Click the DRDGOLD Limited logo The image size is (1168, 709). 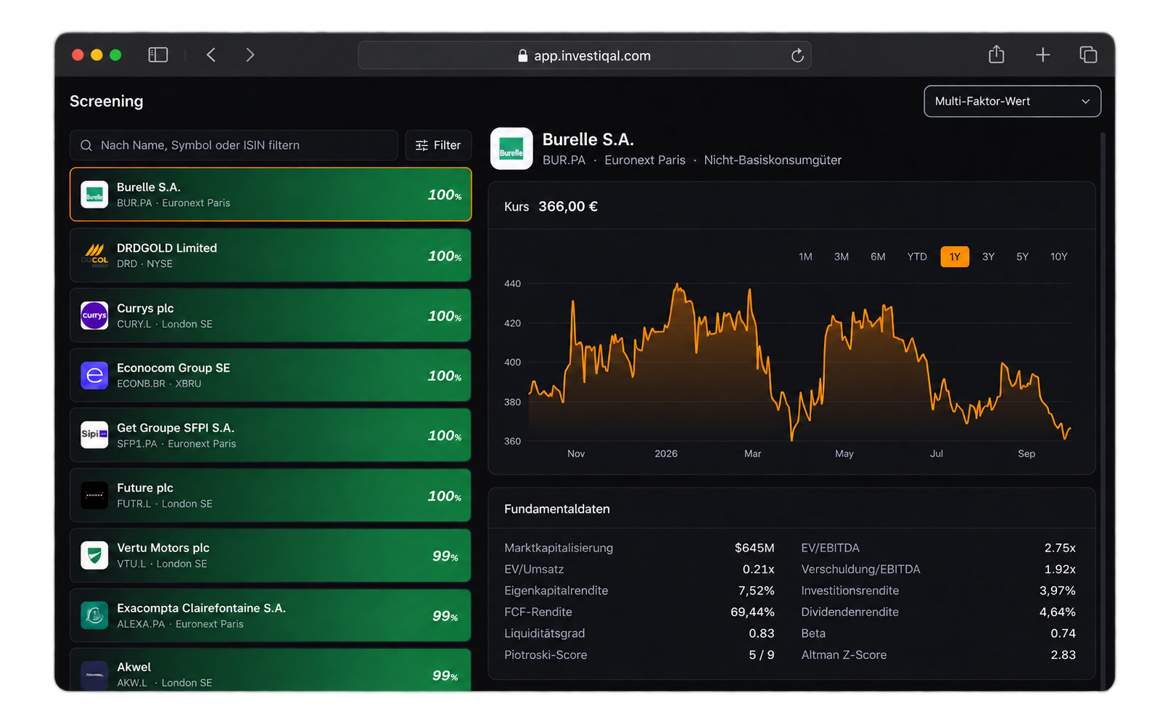point(94,255)
